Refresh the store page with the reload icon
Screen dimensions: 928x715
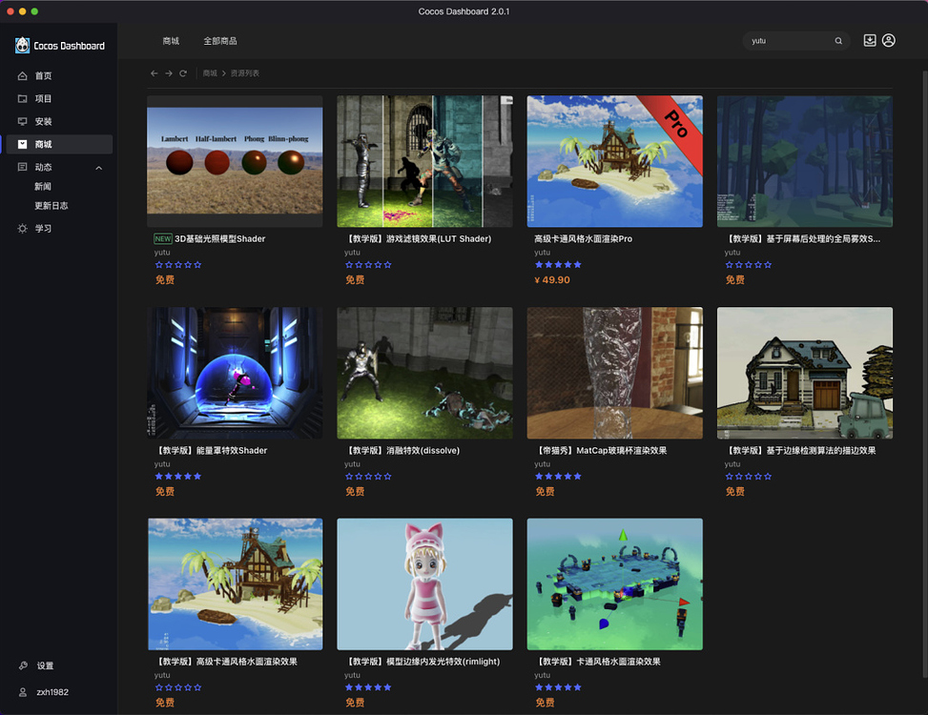coord(184,71)
